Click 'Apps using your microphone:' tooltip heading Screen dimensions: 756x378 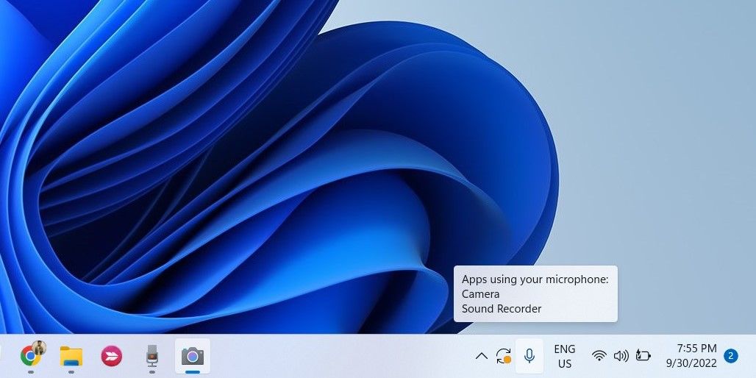click(x=535, y=279)
